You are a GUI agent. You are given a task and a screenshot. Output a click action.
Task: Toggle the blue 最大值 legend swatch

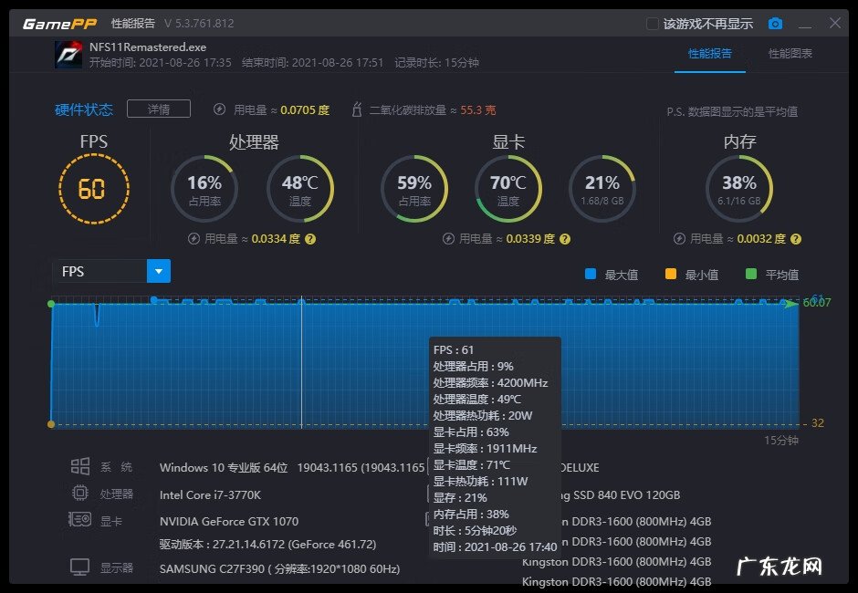tap(591, 274)
